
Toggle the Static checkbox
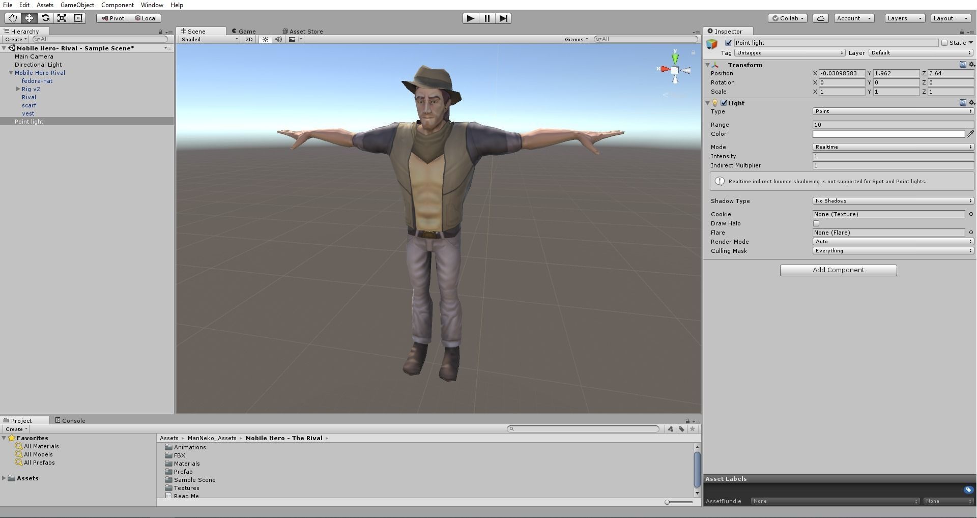pyautogui.click(x=944, y=43)
